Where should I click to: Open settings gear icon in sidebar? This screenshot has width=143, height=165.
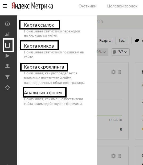coord(7,88)
